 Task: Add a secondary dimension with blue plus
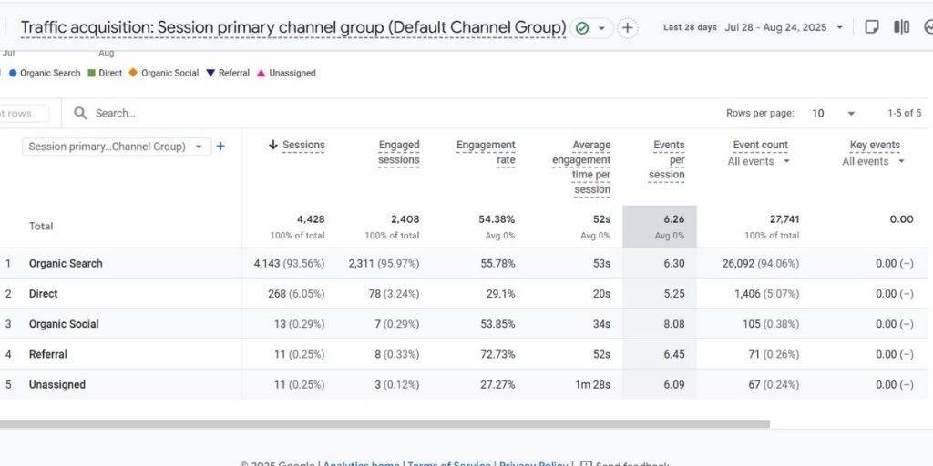pos(220,147)
